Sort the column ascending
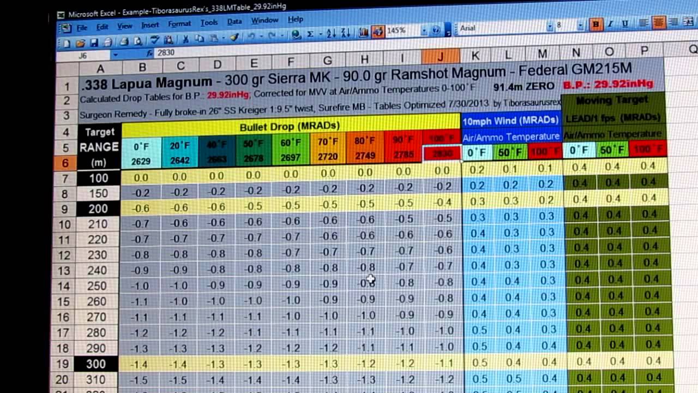The width and height of the screenshot is (698, 393). (x=330, y=33)
